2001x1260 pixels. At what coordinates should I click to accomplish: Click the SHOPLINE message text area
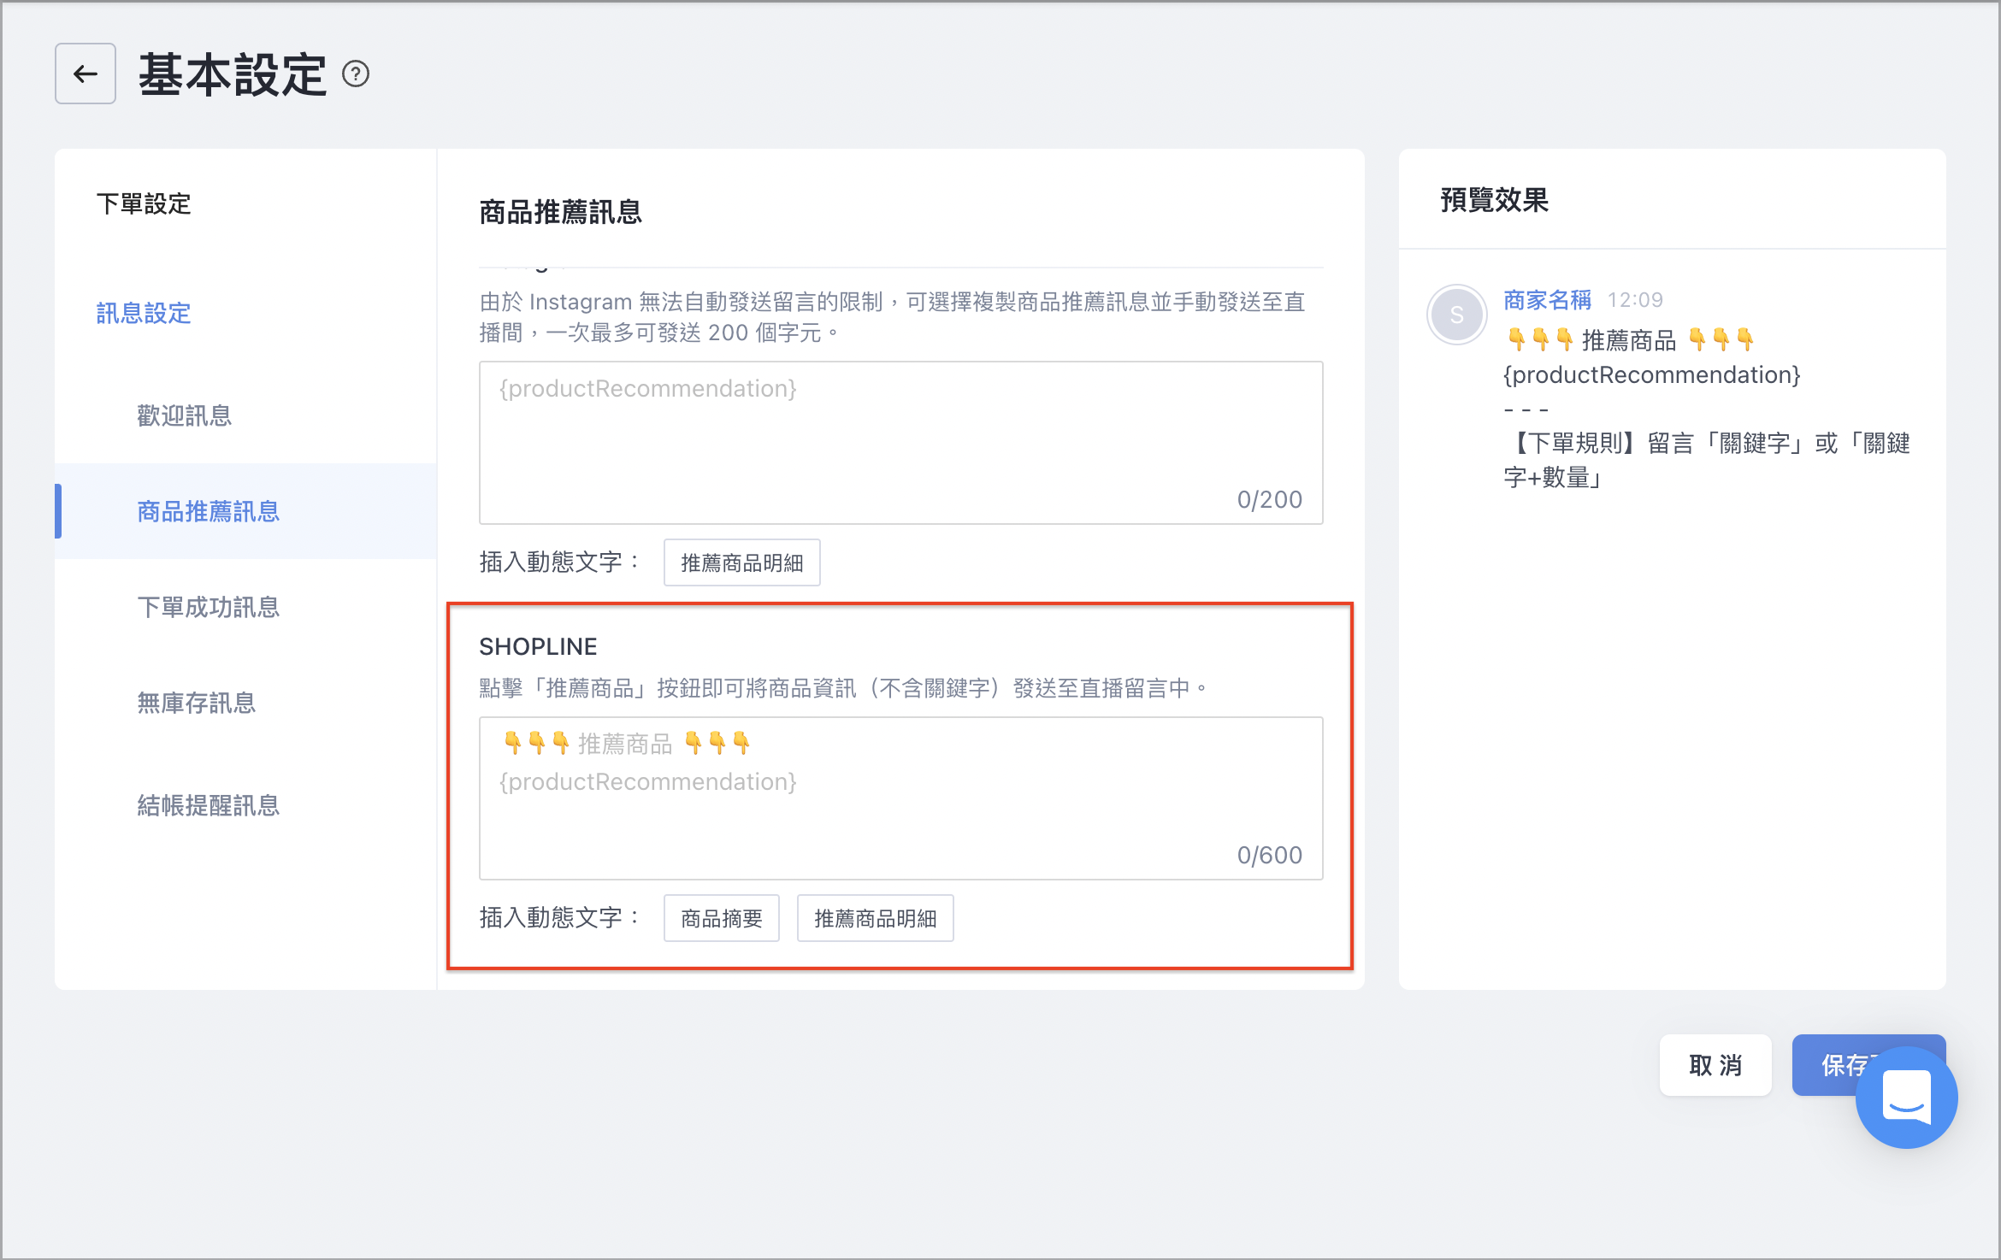point(901,798)
